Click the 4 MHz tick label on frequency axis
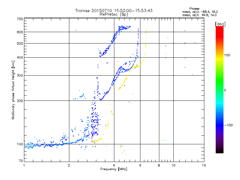The height and width of the screenshot is (180, 240). 114,165
